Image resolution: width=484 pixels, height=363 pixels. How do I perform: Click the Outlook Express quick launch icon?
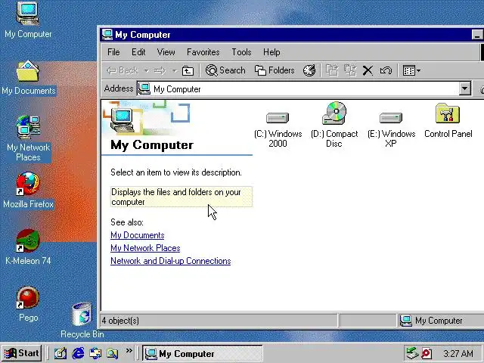(95, 353)
